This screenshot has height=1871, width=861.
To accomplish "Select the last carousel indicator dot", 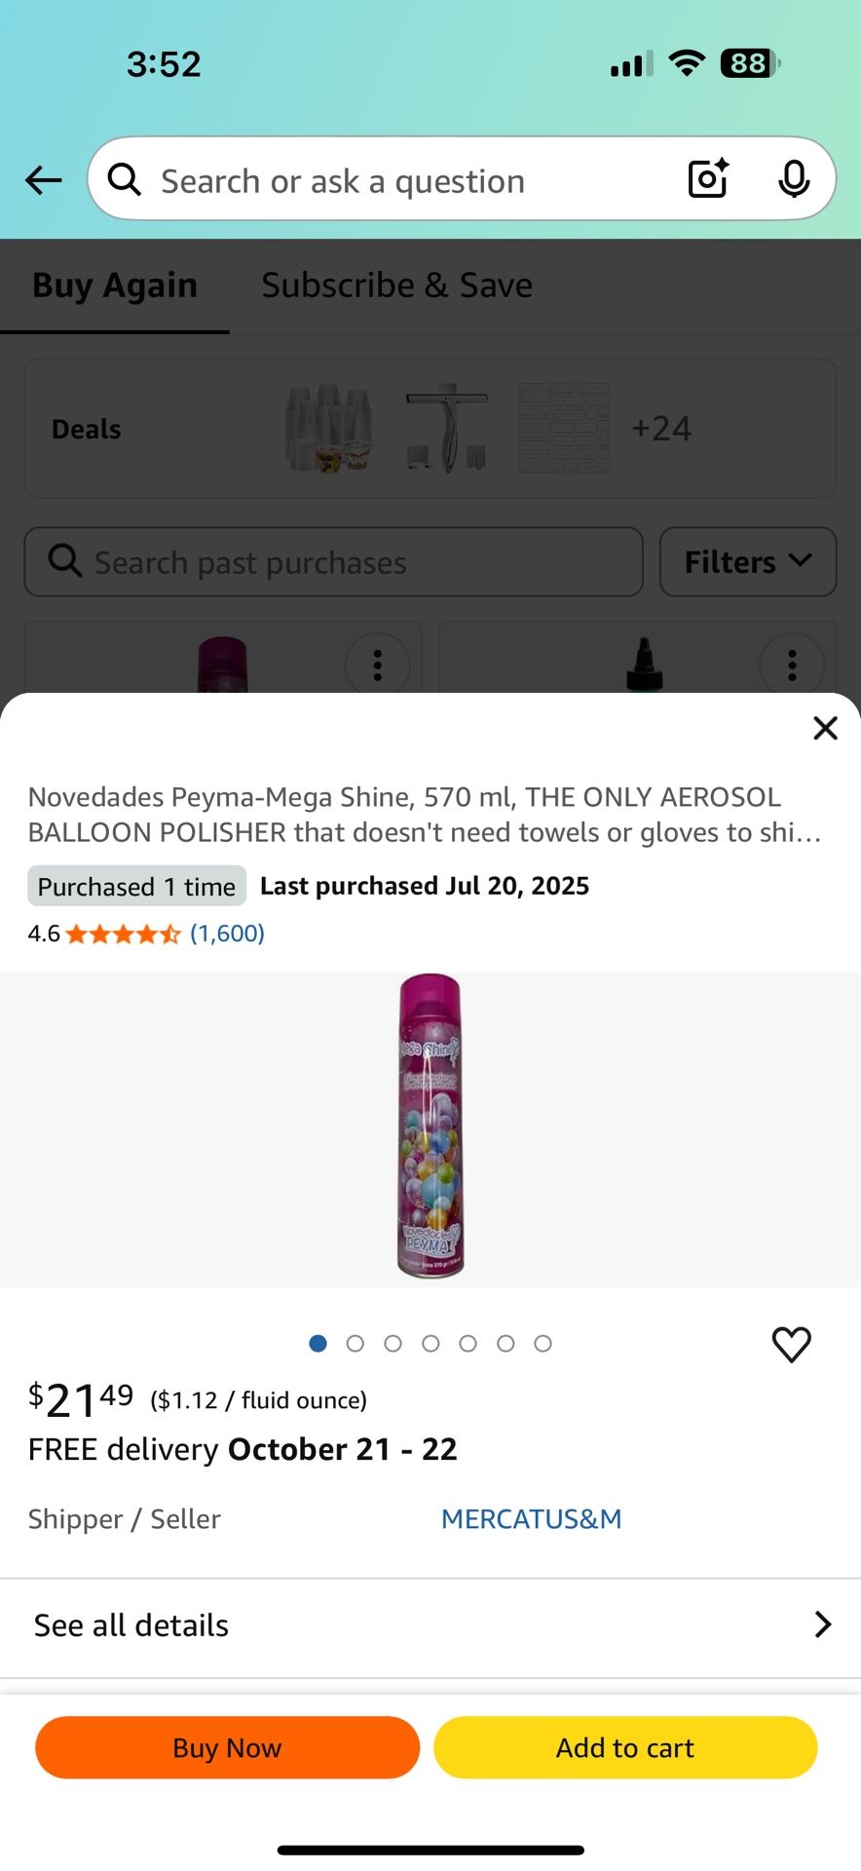I will 543,1343.
